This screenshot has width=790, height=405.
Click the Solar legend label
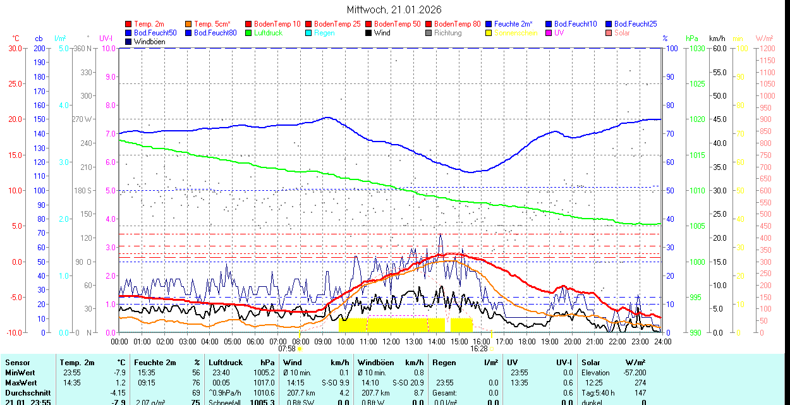pos(622,33)
